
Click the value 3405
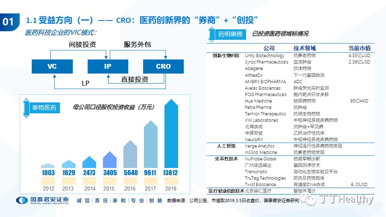pyautogui.click(x=110, y=173)
